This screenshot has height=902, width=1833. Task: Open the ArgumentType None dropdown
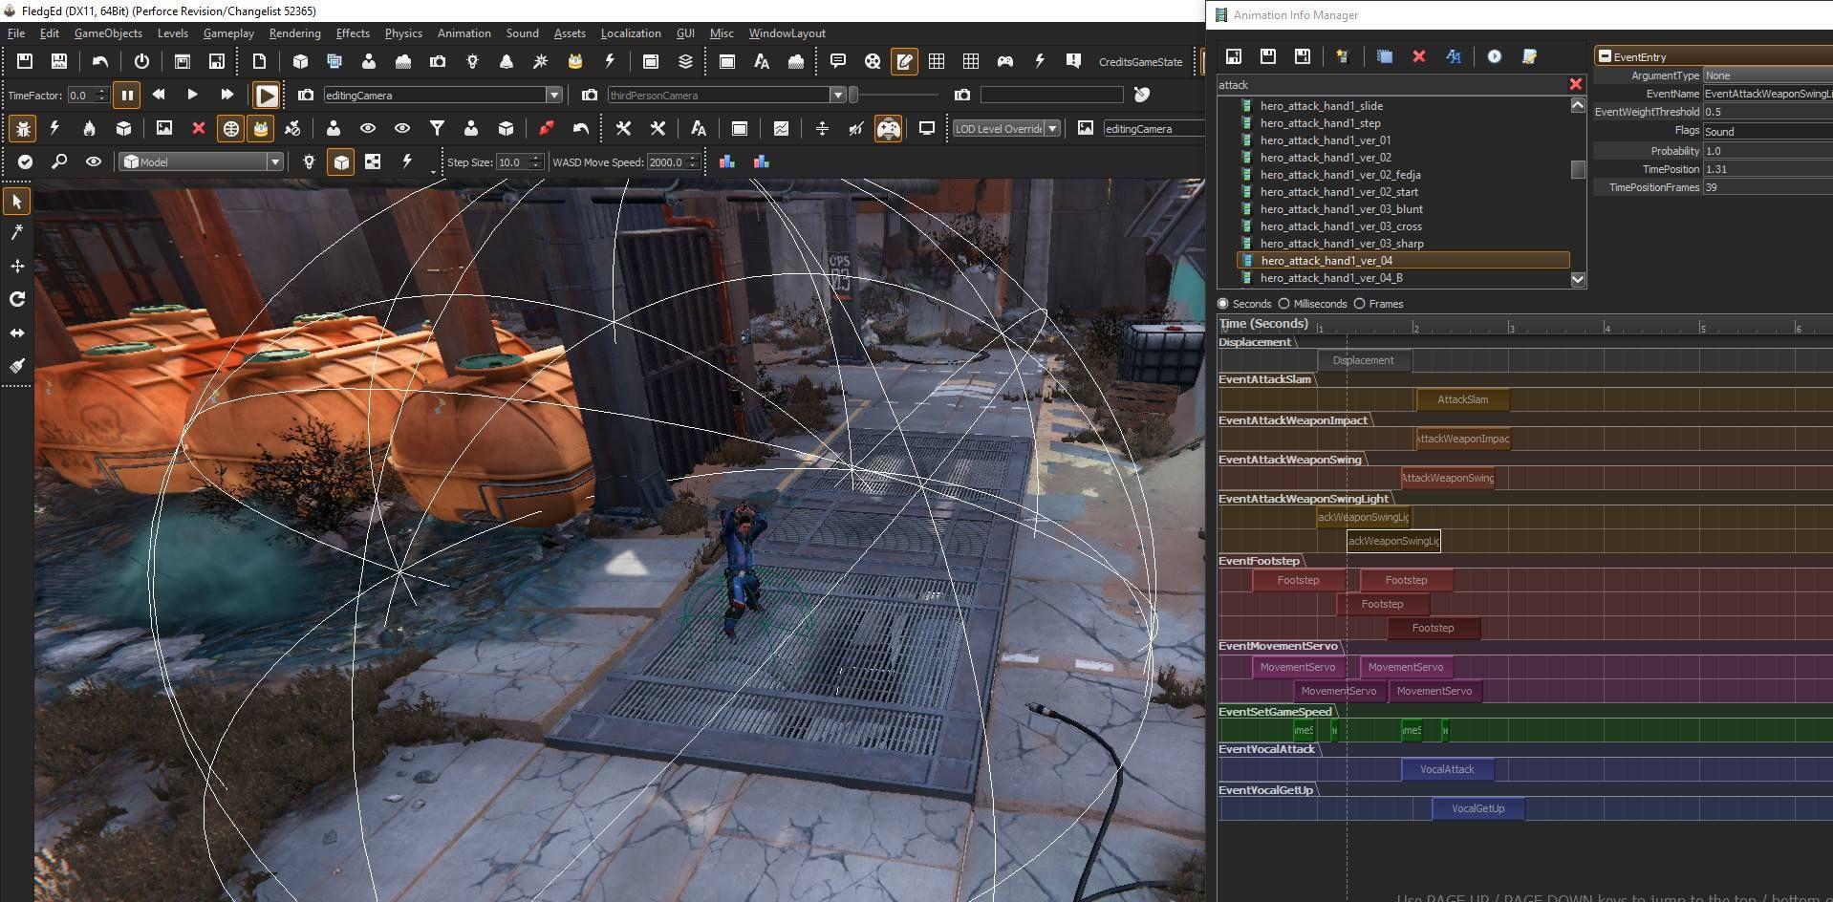coord(1767,75)
